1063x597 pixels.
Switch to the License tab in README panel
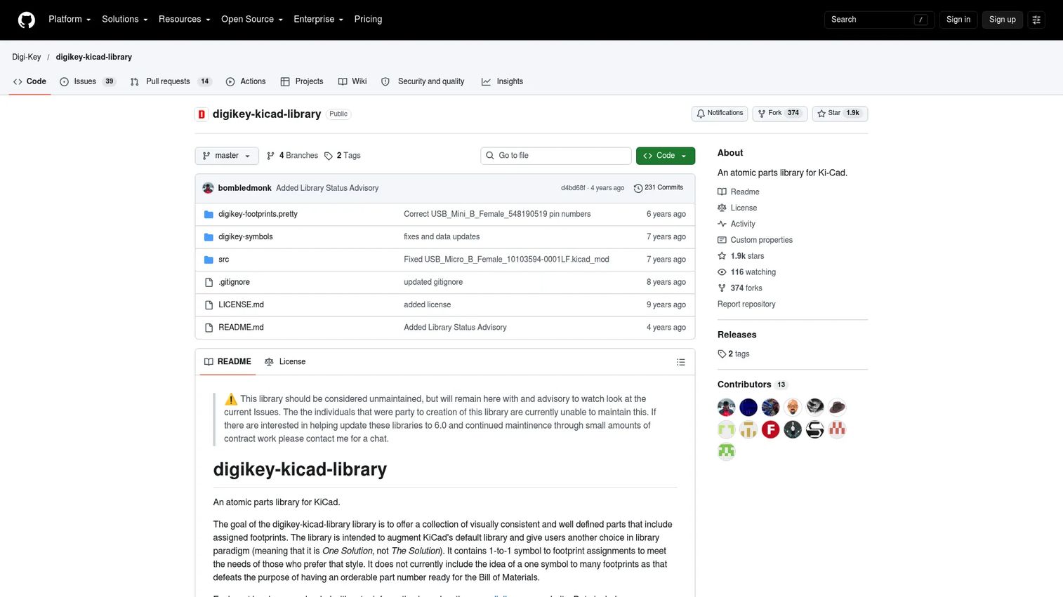point(285,362)
